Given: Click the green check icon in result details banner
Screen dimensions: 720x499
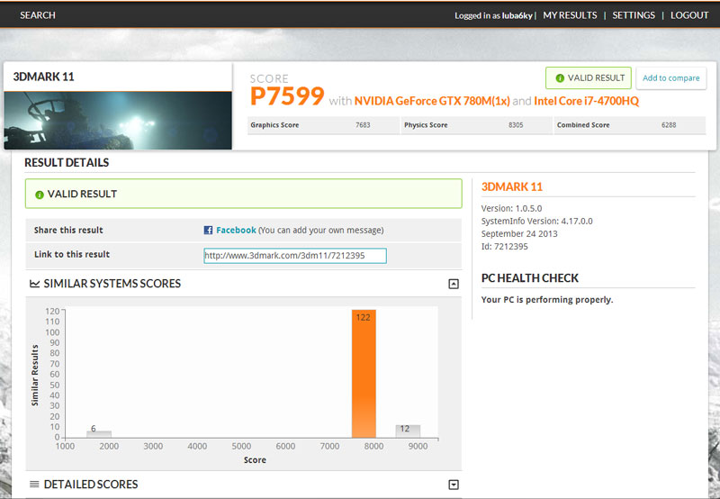Looking at the screenshot, I should click(40, 194).
